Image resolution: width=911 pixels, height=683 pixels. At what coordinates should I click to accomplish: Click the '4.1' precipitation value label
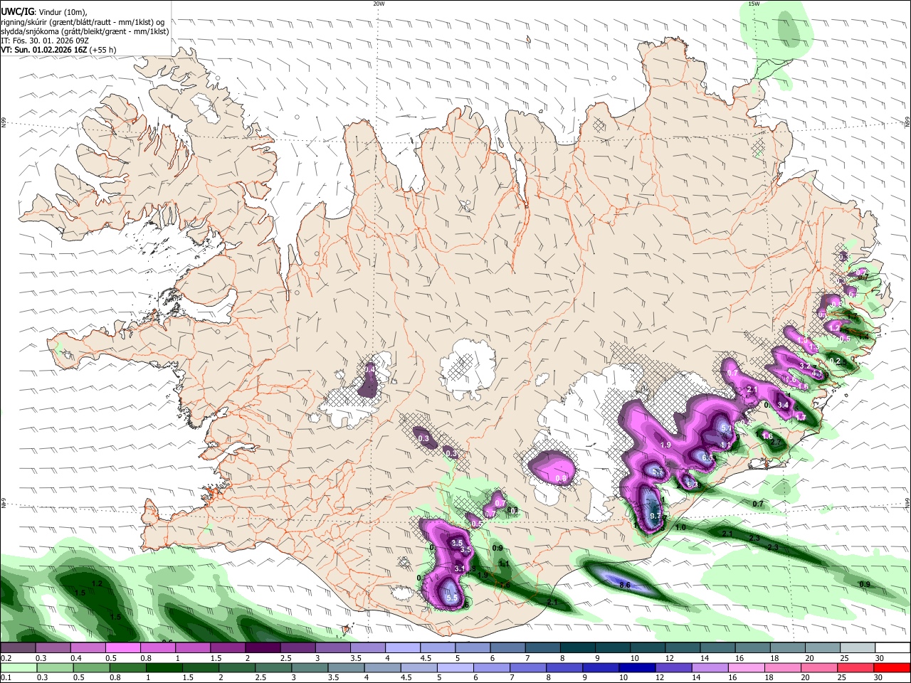click(x=817, y=373)
